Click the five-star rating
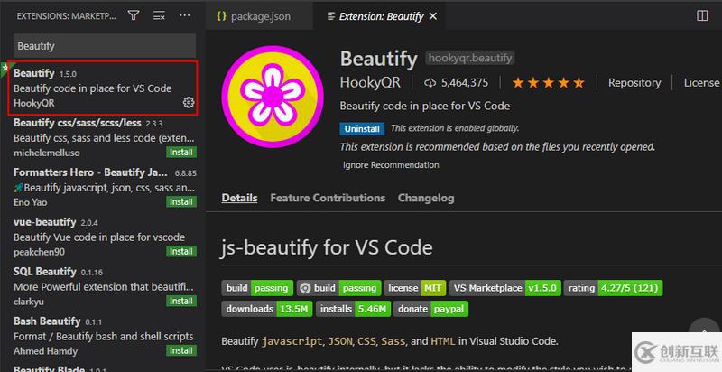 [549, 83]
